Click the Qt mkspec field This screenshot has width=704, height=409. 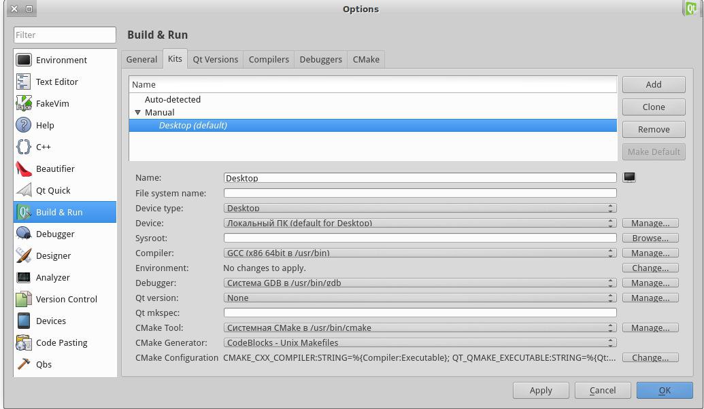pos(420,313)
